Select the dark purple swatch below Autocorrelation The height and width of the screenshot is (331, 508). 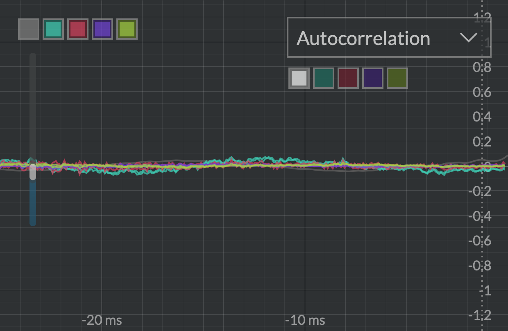[373, 78]
